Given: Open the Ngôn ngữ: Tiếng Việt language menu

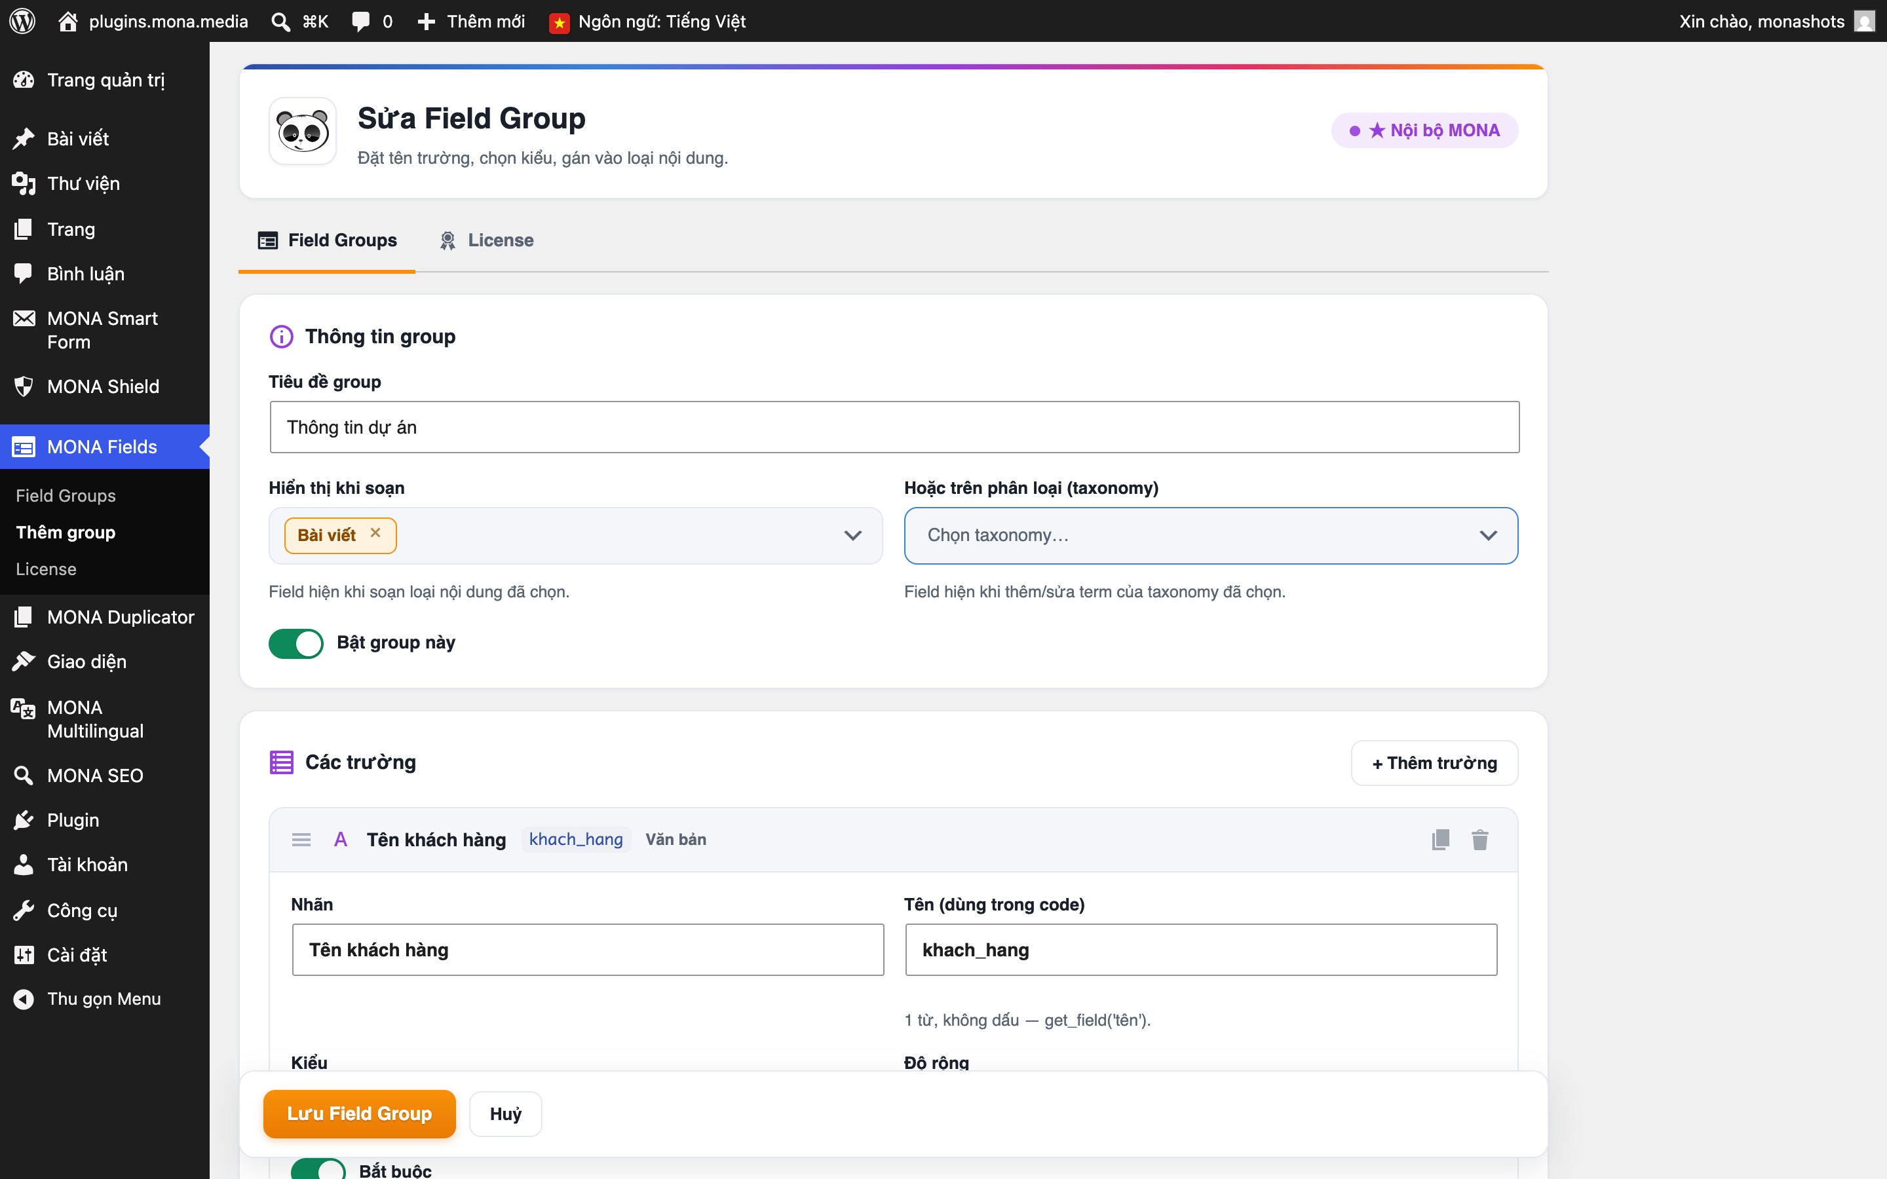Looking at the screenshot, I should (647, 21).
